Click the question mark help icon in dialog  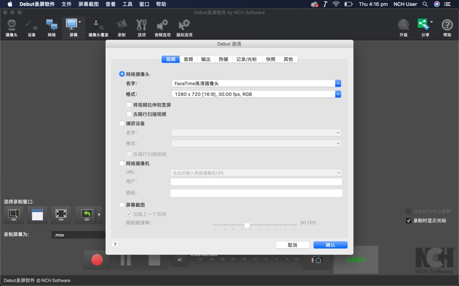pos(115,245)
